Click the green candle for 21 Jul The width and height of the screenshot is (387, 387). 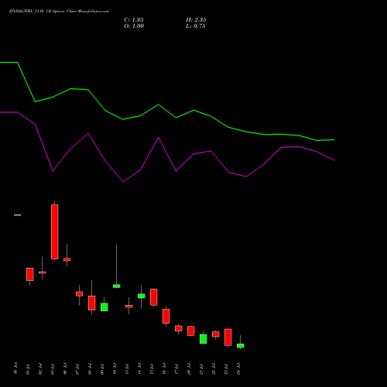204,339
